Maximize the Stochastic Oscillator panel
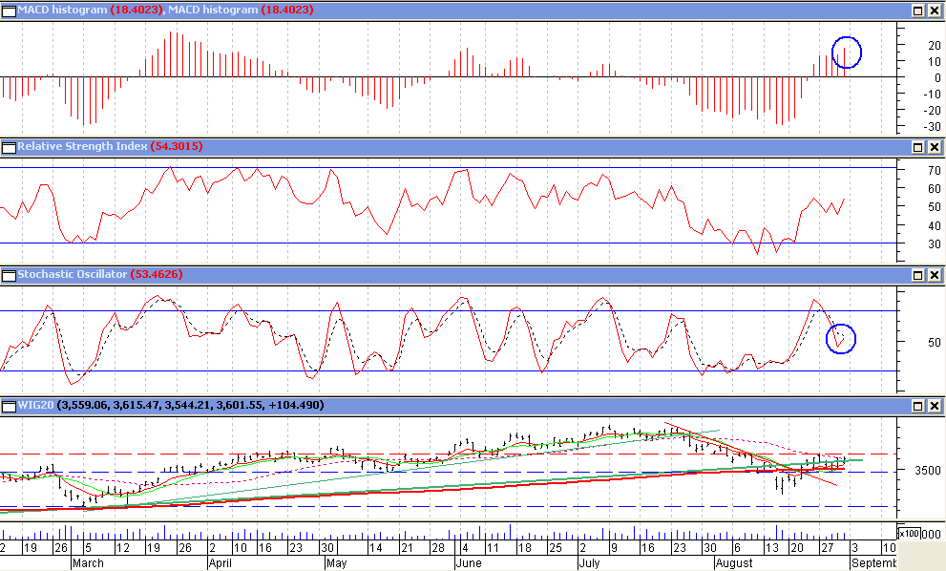 pos(917,275)
